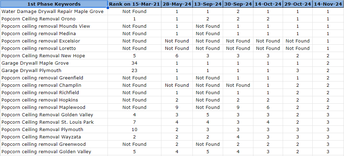This screenshot has width=344, height=156.
Task: Select the '28-May-24' column header
Action: 177,4
